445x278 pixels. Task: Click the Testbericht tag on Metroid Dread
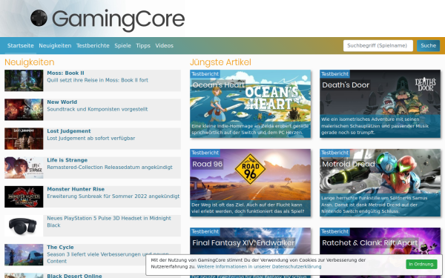tap(335, 153)
